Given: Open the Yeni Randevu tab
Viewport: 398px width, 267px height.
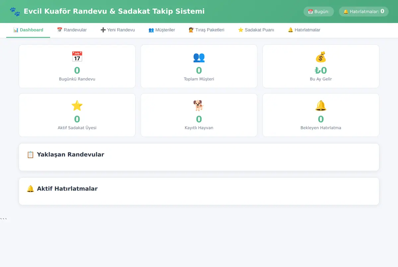Looking at the screenshot, I should [x=118, y=30].
